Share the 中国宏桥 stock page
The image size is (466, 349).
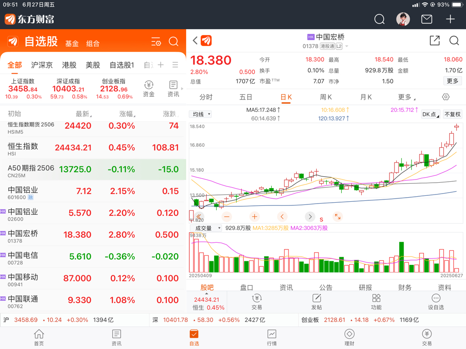[x=435, y=40]
